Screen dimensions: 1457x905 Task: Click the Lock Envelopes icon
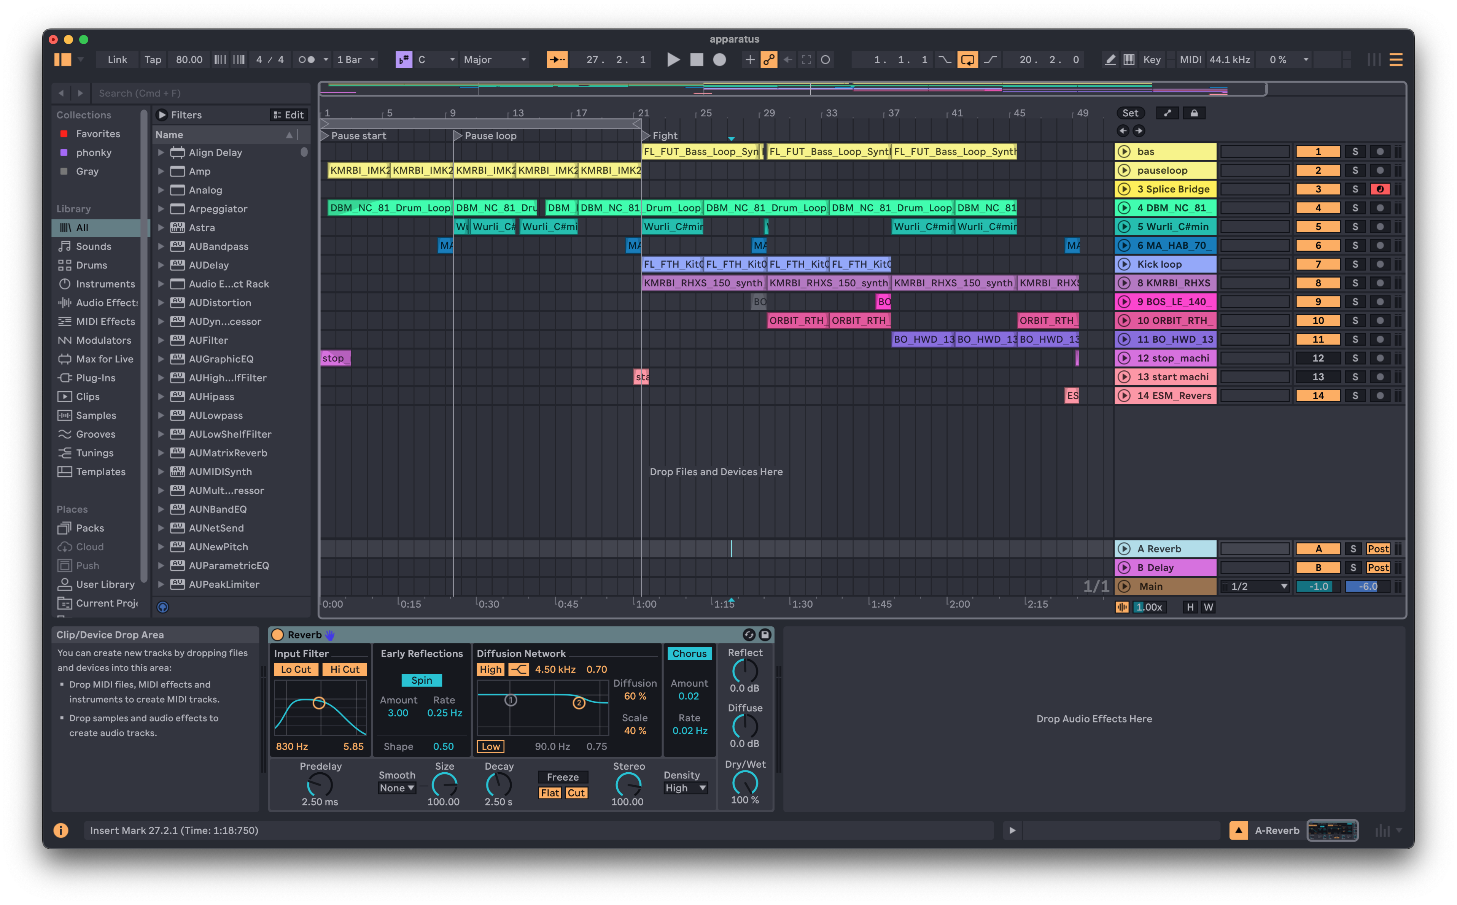[1194, 113]
